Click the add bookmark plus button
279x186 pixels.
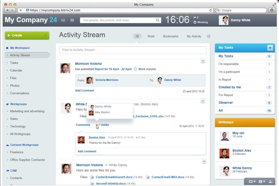tap(21, 10)
